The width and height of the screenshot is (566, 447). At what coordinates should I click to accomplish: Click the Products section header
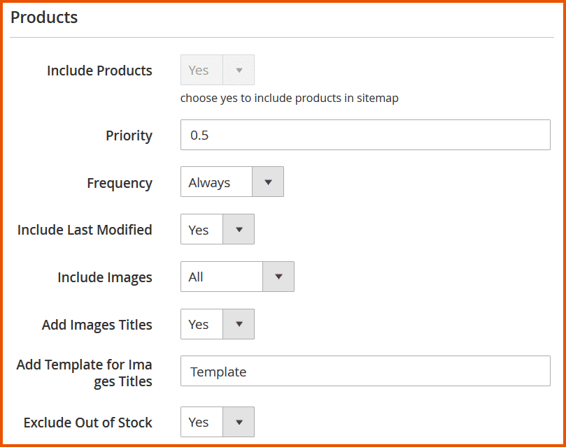coord(44,17)
